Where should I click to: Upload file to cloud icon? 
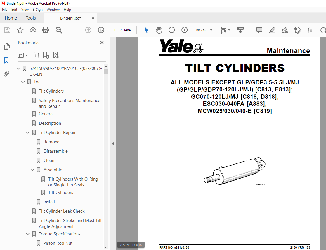33,30
